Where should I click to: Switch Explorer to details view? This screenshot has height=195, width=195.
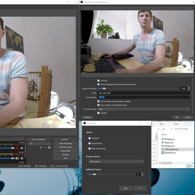click(x=188, y=166)
